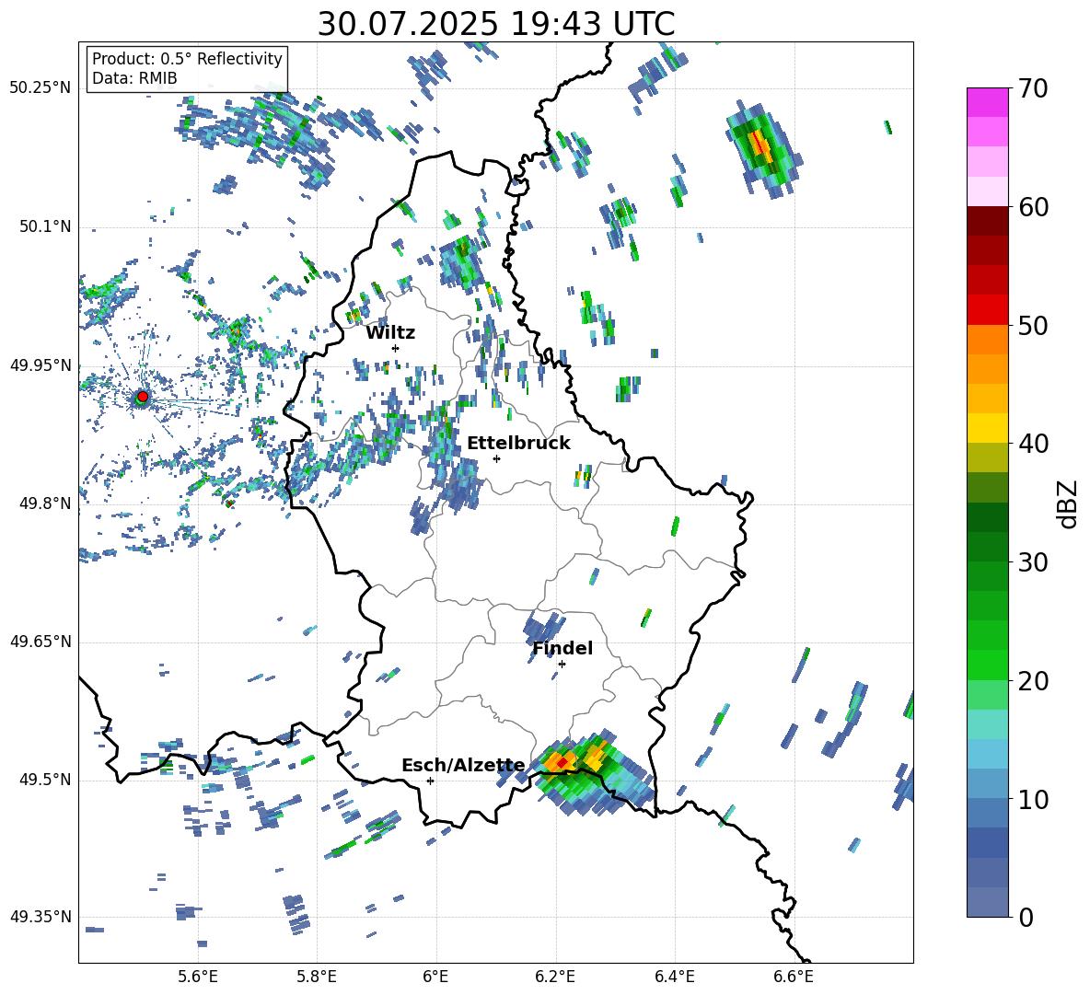The image size is (1090, 995).
Task: Click the 5.8°E longitude label
Action: pos(317,977)
